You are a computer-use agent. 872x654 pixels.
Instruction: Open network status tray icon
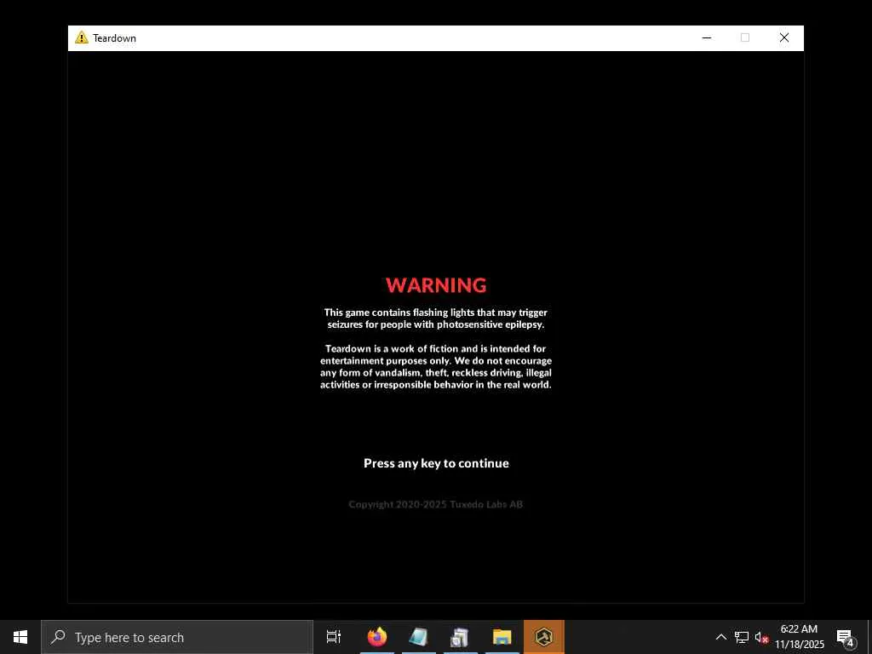click(x=742, y=637)
